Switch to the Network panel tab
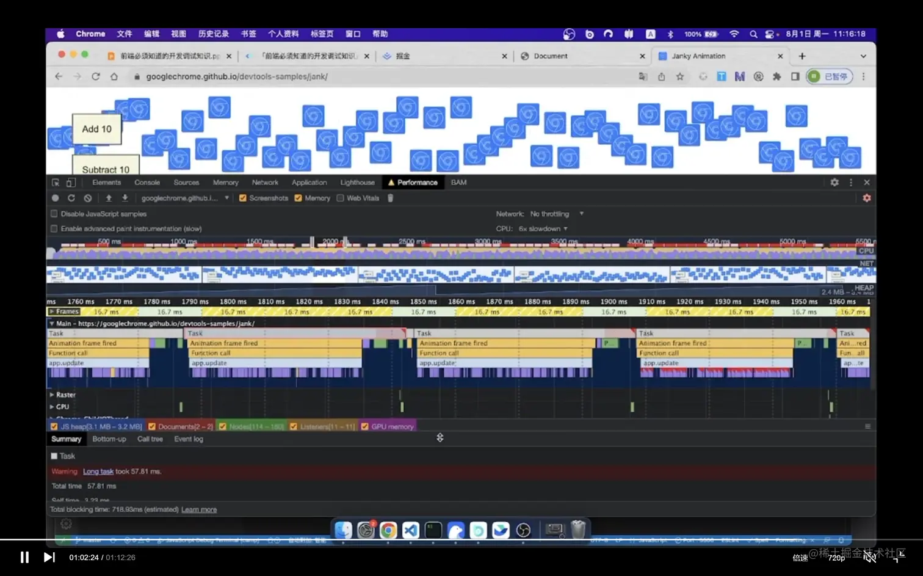The width and height of the screenshot is (923, 576). pos(265,182)
